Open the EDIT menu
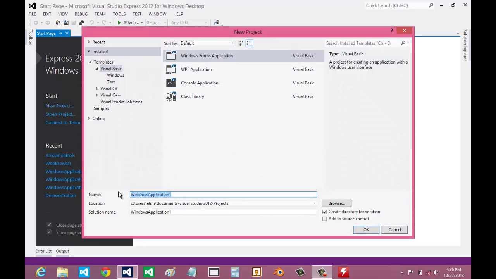Image resolution: width=496 pixels, height=279 pixels. point(47,14)
